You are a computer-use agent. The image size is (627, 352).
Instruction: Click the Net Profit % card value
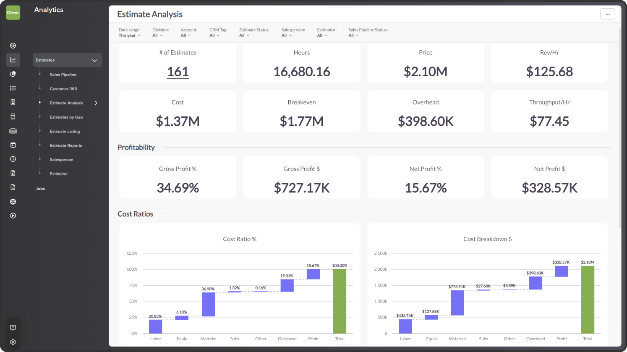426,188
